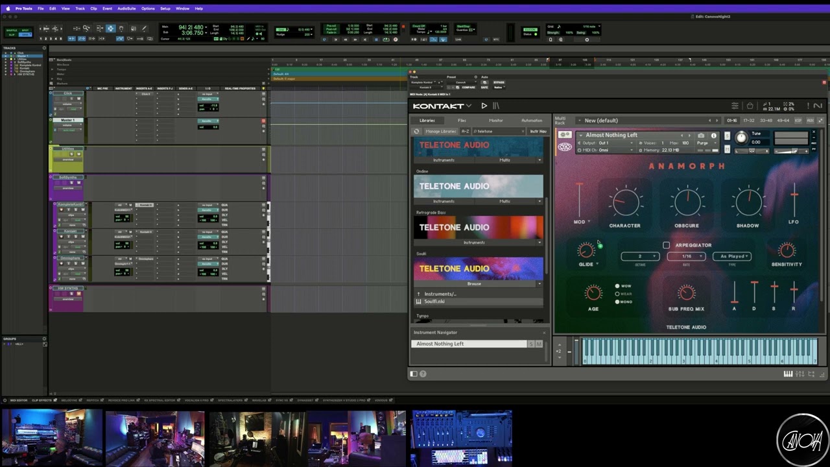Screen dimensions: 830x467
Task: Select the WOW radio option
Action: (617, 286)
